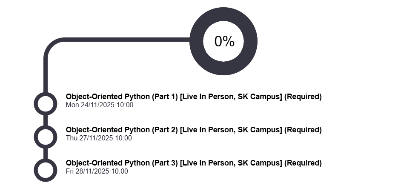Open Object-Oriented Python (Part 2) session title
Screen dimensions: 395x194
click(x=121, y=130)
